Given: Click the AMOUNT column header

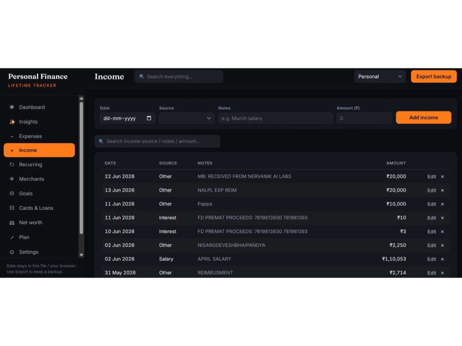Looking at the screenshot, I should point(396,163).
